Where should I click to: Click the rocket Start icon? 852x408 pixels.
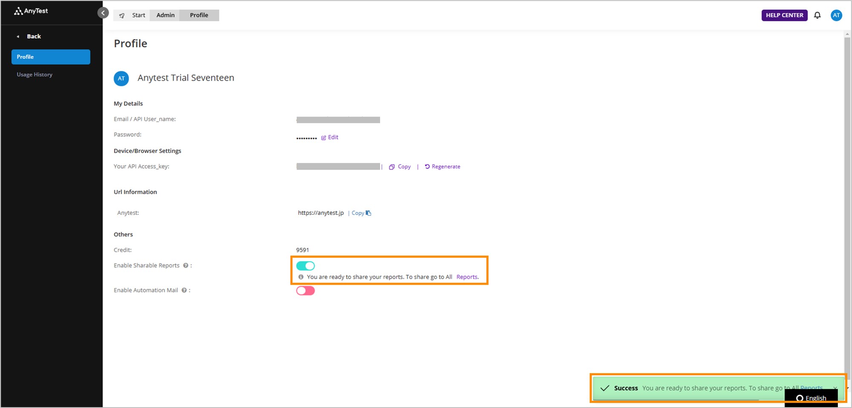(122, 15)
